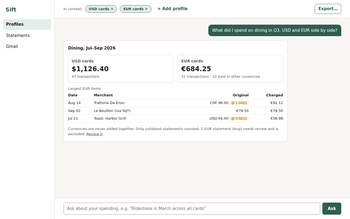Submit with the Ask button
The height and width of the screenshot is (219, 350).
click(332, 209)
